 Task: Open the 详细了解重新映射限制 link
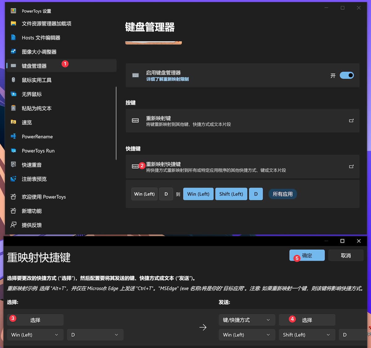coord(167,79)
